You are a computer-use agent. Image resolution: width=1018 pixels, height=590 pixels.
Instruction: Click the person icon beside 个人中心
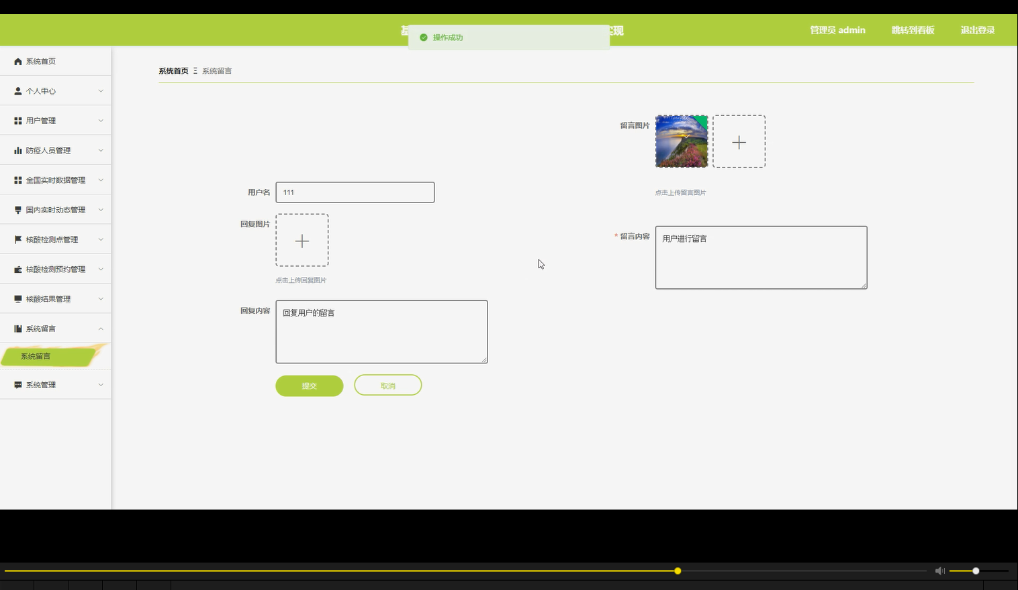pyautogui.click(x=18, y=91)
